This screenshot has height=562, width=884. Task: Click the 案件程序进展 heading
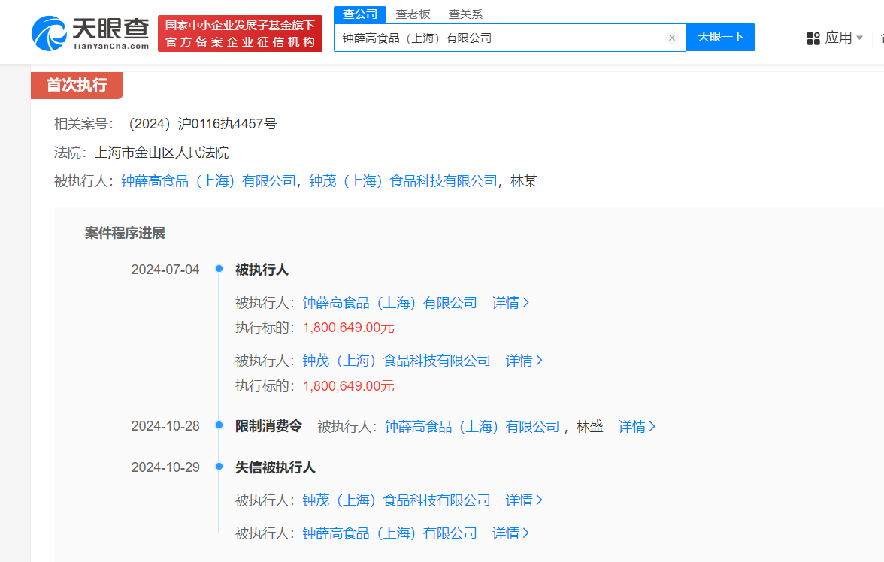(x=125, y=234)
